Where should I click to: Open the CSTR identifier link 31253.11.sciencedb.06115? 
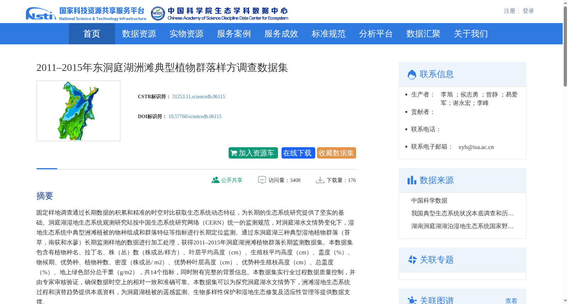(198, 96)
